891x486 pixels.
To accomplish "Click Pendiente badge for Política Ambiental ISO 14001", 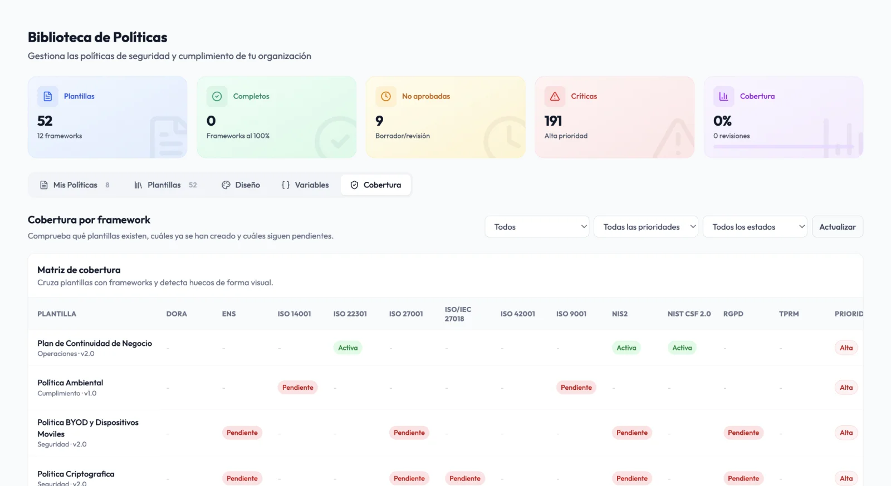I will click(x=298, y=388).
